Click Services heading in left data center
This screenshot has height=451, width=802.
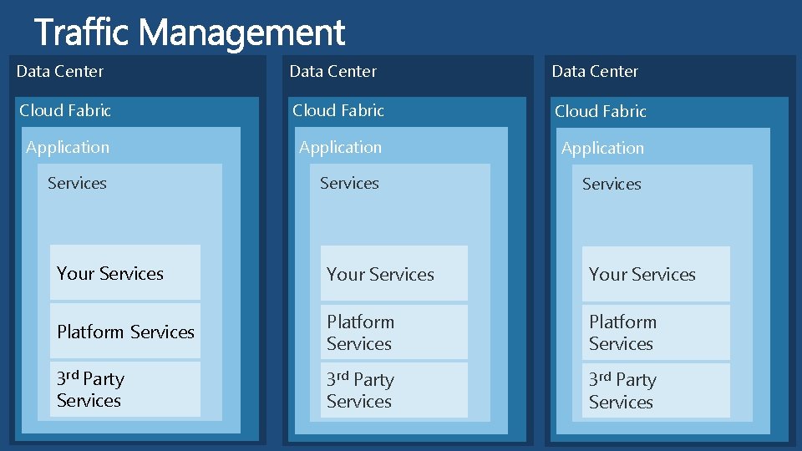click(77, 183)
